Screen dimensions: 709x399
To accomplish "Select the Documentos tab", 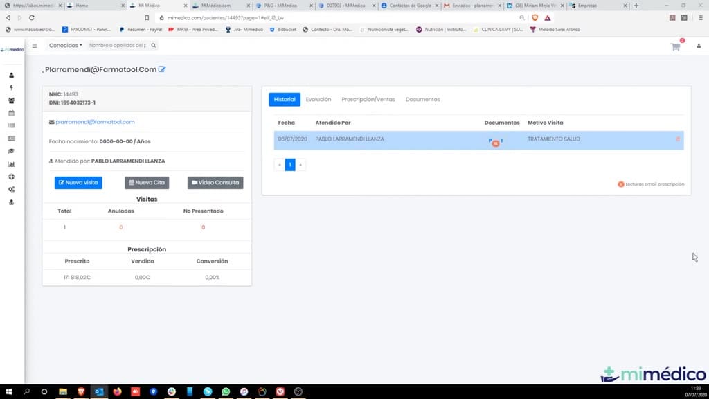I will pos(422,100).
